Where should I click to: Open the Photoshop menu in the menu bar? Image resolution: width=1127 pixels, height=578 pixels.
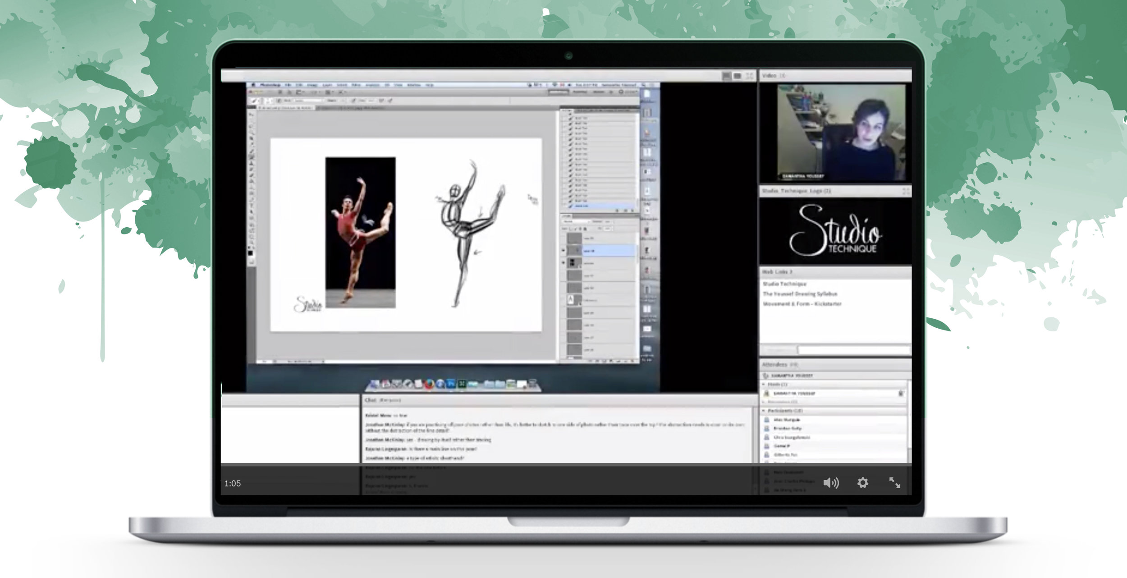270,85
